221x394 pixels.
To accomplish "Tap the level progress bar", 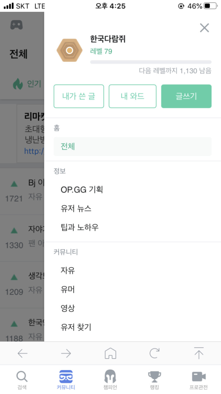I will (x=151, y=62).
